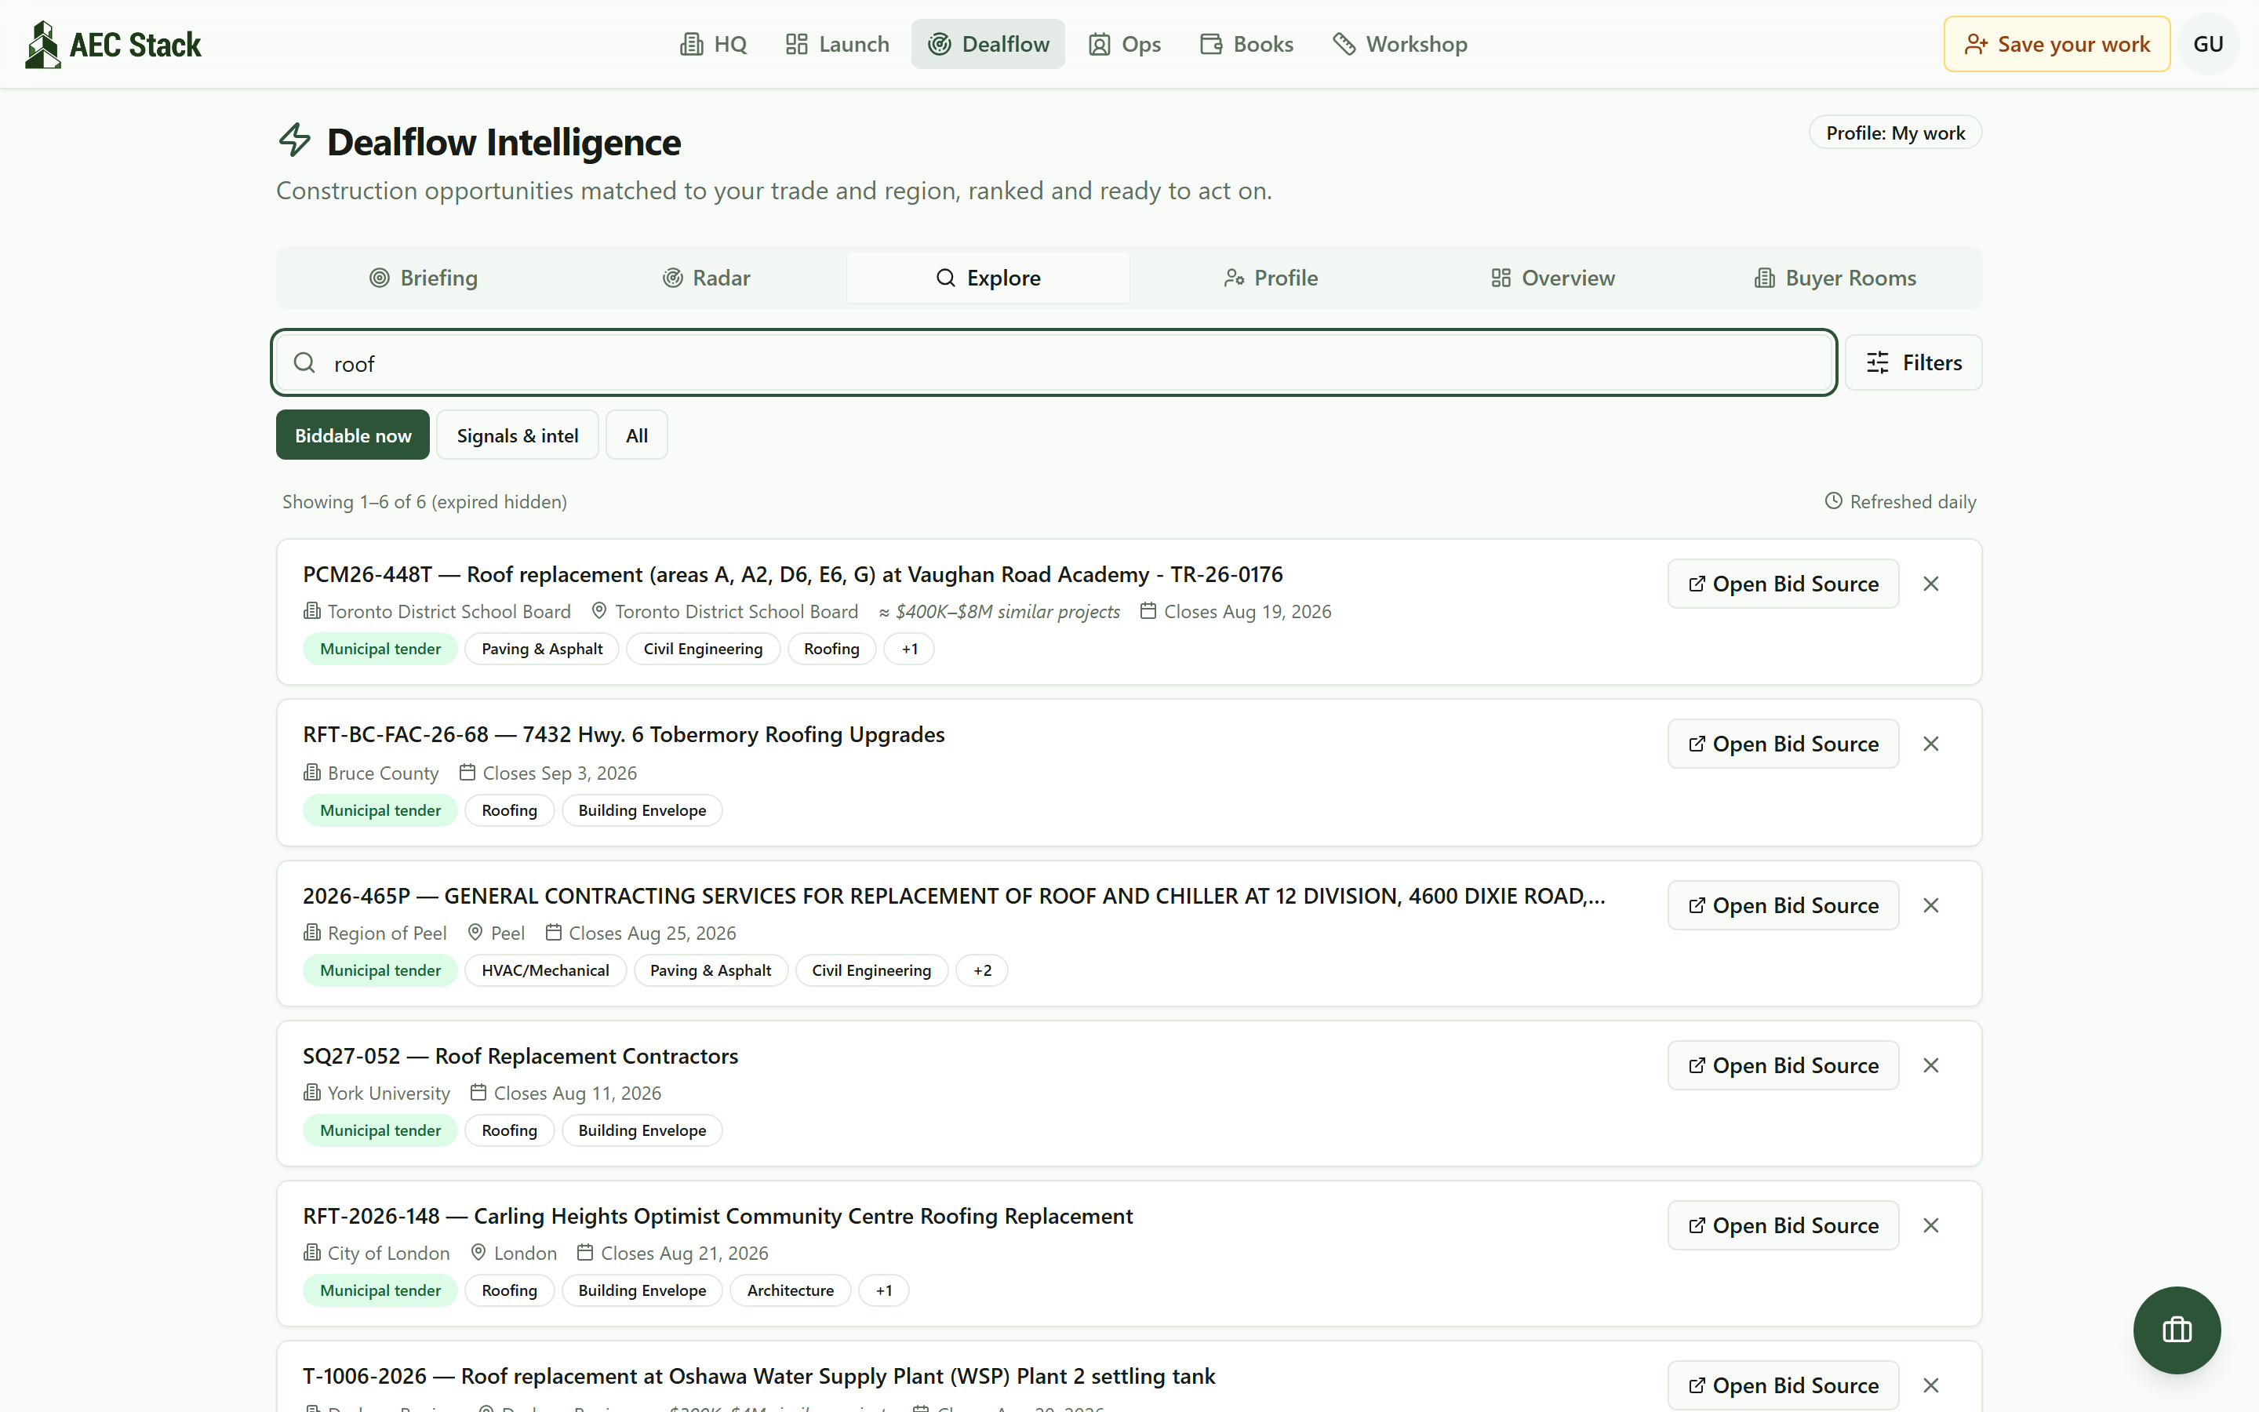The width and height of the screenshot is (2259, 1412).
Task: Open Bid Source for 2026-465P tender
Action: pyautogui.click(x=1783, y=905)
